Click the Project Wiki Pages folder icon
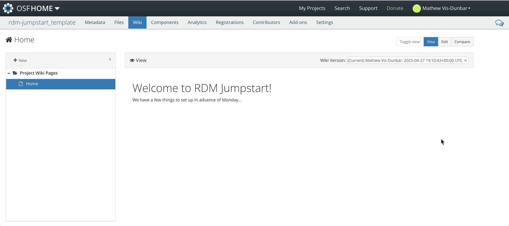This screenshot has width=509, height=226. tap(15, 73)
